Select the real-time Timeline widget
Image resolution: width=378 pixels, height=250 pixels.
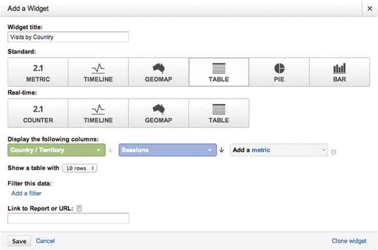click(x=98, y=113)
